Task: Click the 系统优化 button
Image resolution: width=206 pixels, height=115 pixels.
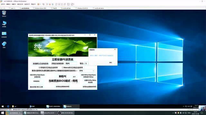Action: pos(36,81)
